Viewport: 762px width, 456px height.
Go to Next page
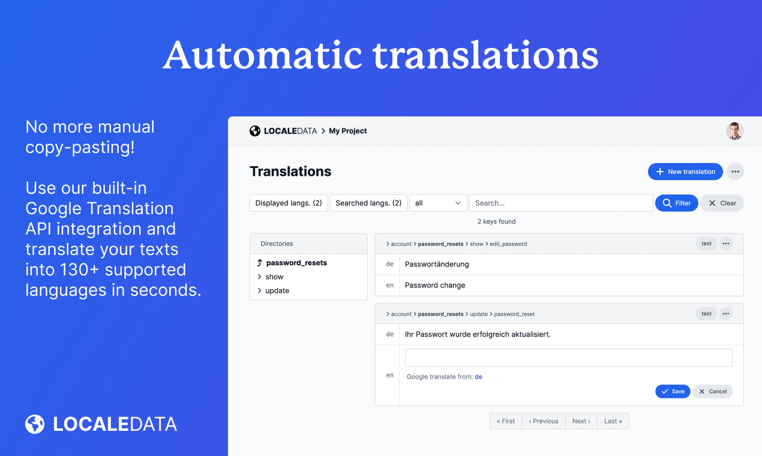click(581, 421)
